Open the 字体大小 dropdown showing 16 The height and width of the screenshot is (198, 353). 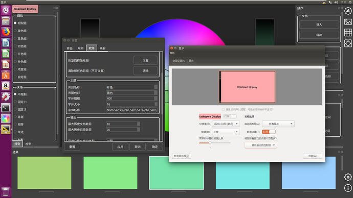point(131,104)
